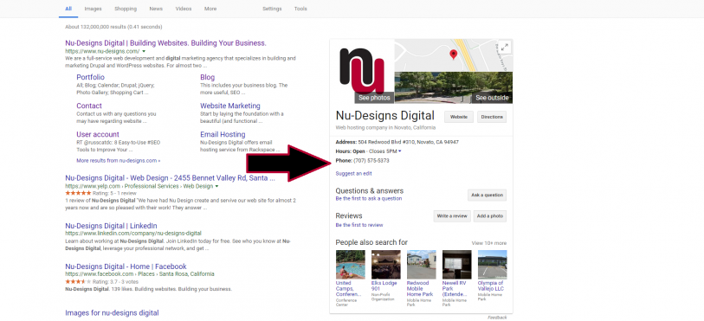Switch to the Shopping tab

tap(126, 9)
